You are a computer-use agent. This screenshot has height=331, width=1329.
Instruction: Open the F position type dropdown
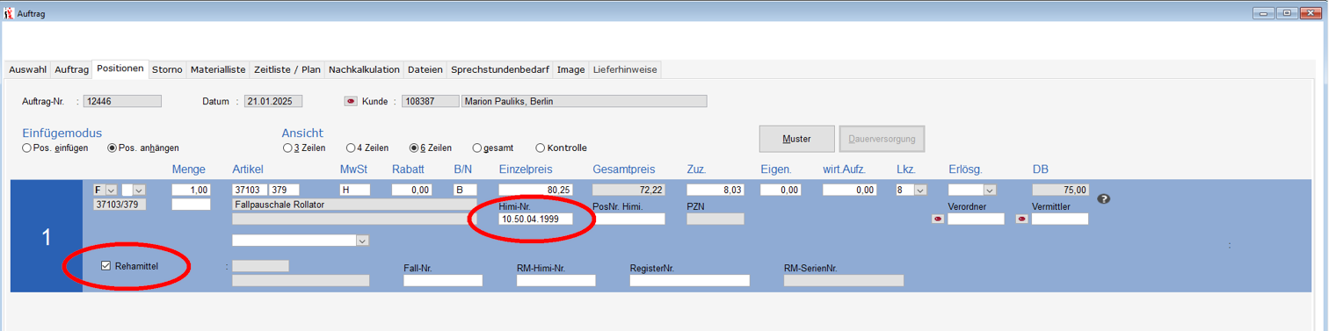tap(111, 190)
